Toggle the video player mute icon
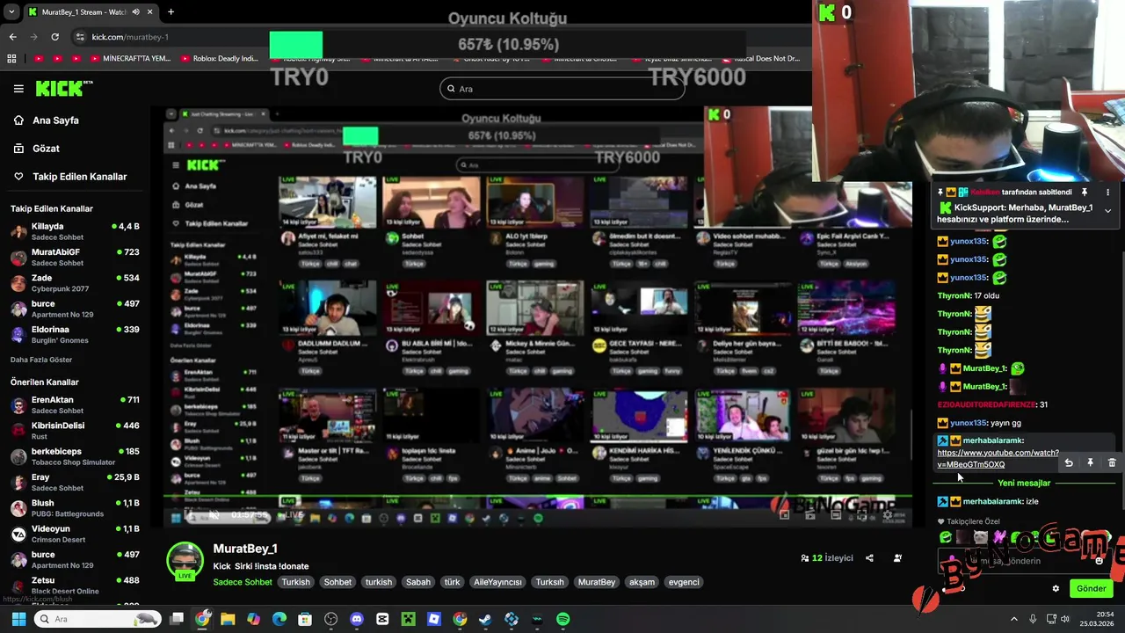 pos(214,515)
